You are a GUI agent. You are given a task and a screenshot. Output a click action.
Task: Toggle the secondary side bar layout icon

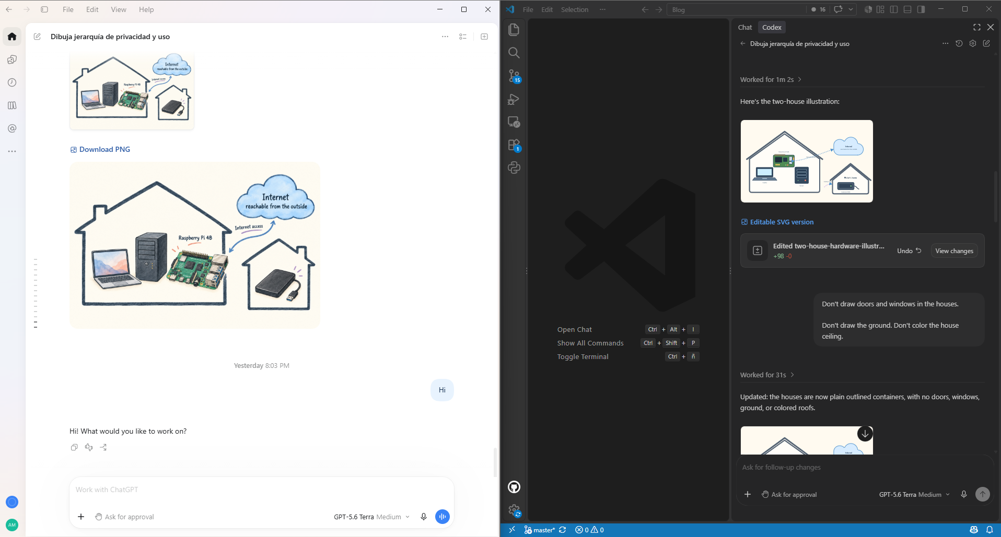(921, 9)
